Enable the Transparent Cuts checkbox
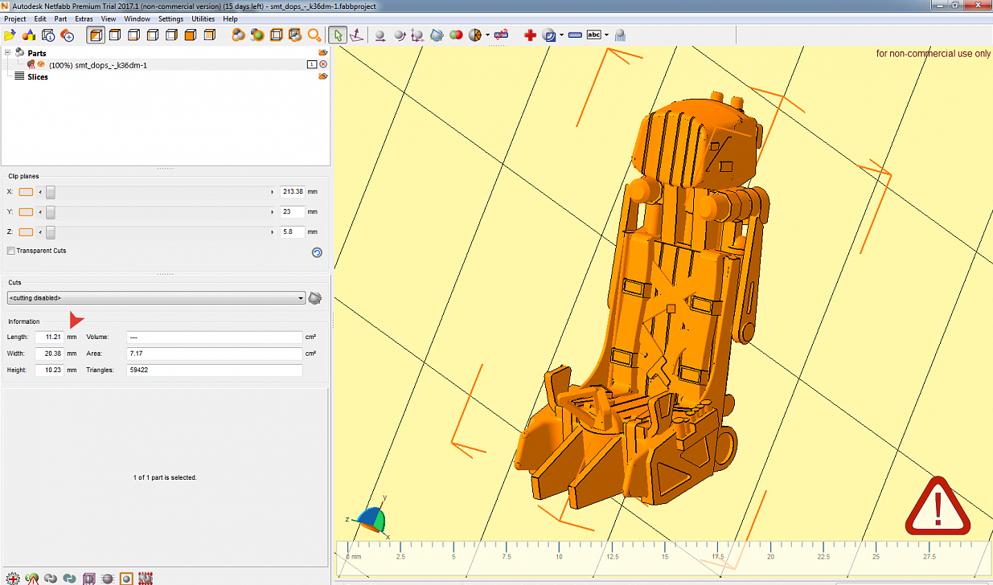Image resolution: width=993 pixels, height=585 pixels. tap(11, 251)
